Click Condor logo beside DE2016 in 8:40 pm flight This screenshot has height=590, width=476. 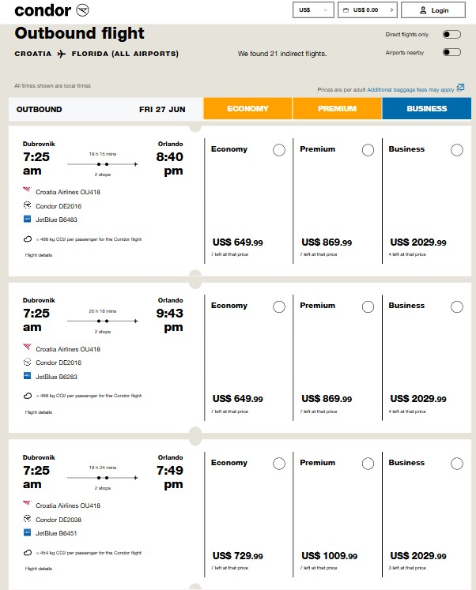click(27, 205)
